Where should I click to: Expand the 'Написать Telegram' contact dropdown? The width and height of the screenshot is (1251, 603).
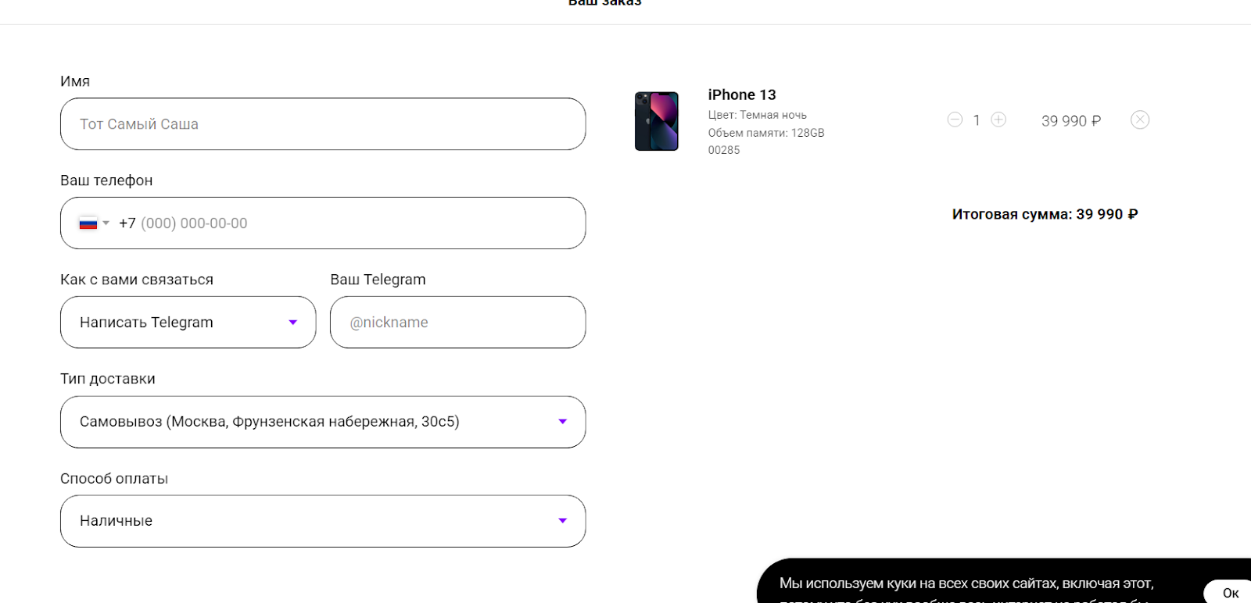[188, 323]
